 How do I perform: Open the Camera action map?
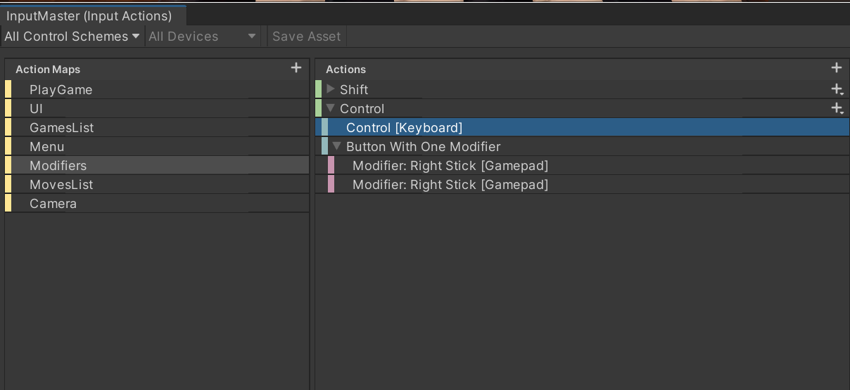53,204
